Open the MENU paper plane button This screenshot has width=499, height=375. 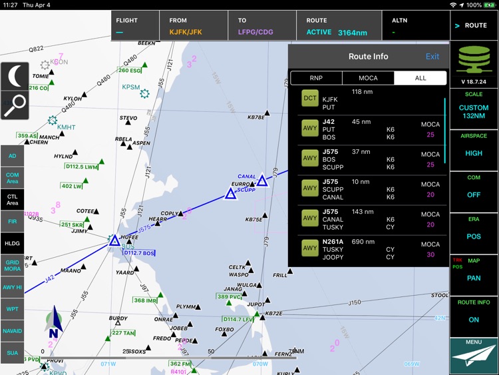pyautogui.click(x=474, y=356)
